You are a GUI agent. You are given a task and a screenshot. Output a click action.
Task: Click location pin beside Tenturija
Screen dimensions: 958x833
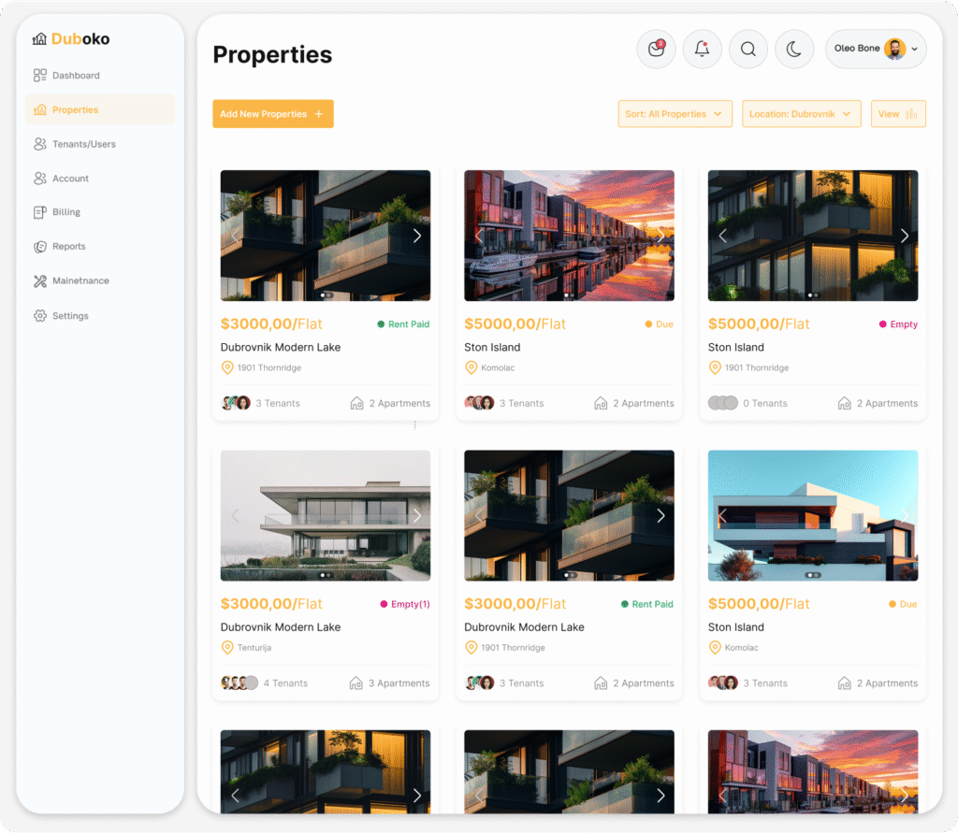point(227,647)
